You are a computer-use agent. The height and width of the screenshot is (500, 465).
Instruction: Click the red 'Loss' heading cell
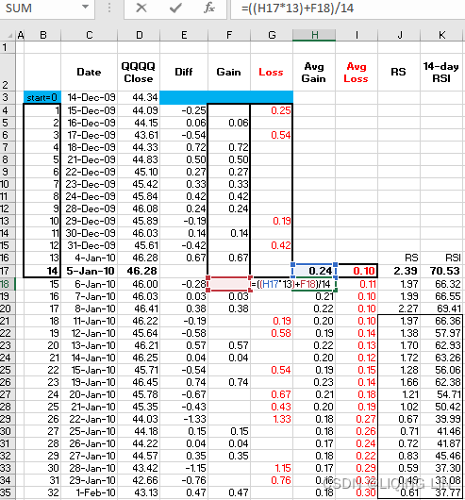[272, 72]
